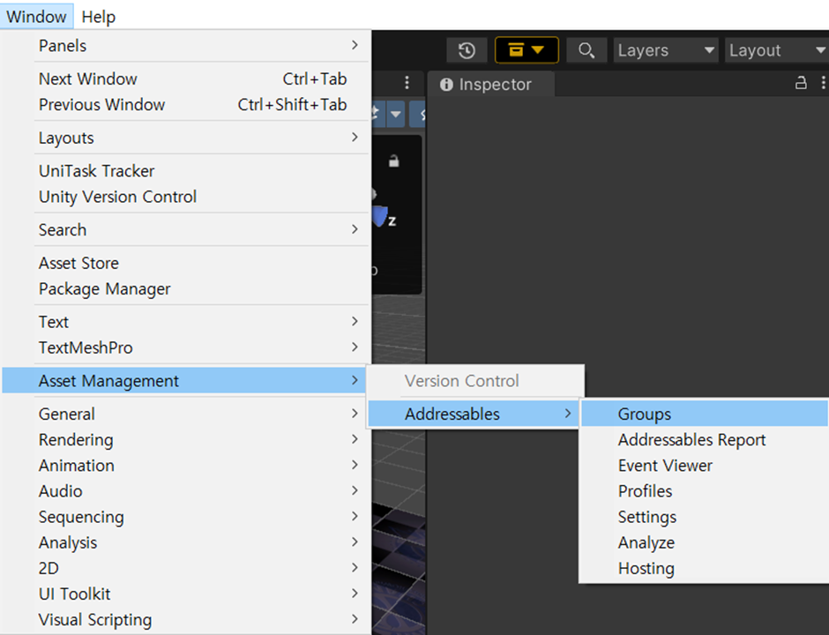
Task: Open the Unity Version Control toolbar dropdown
Action: [527, 50]
